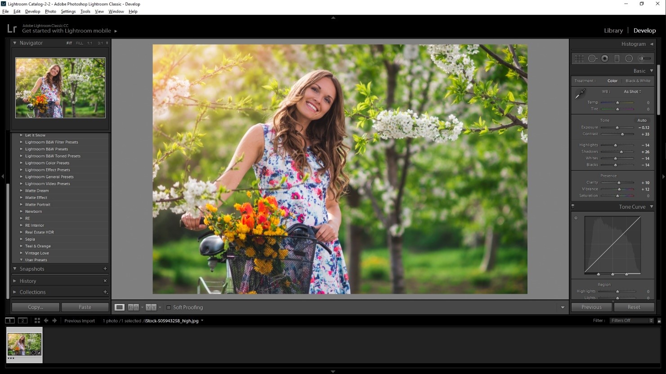The width and height of the screenshot is (666, 374).
Task: Select the Loupe view icon
Action: point(119,307)
